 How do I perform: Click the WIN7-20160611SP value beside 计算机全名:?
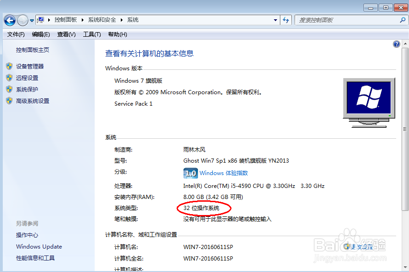coord(208,258)
